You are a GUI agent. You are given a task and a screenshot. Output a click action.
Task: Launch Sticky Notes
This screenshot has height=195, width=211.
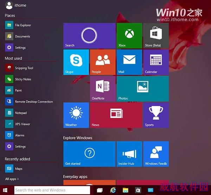[x=18, y=79]
